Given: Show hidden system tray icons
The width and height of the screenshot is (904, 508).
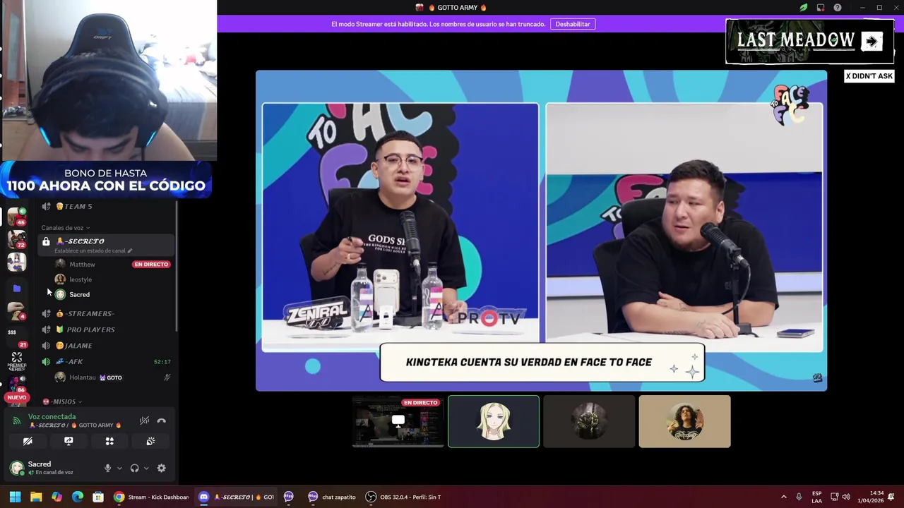Looking at the screenshot, I should (783, 497).
